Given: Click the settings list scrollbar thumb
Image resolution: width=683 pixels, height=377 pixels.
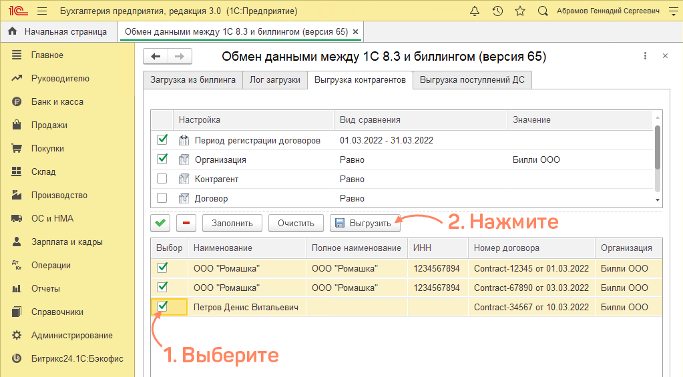Looking at the screenshot, I should point(658,147).
